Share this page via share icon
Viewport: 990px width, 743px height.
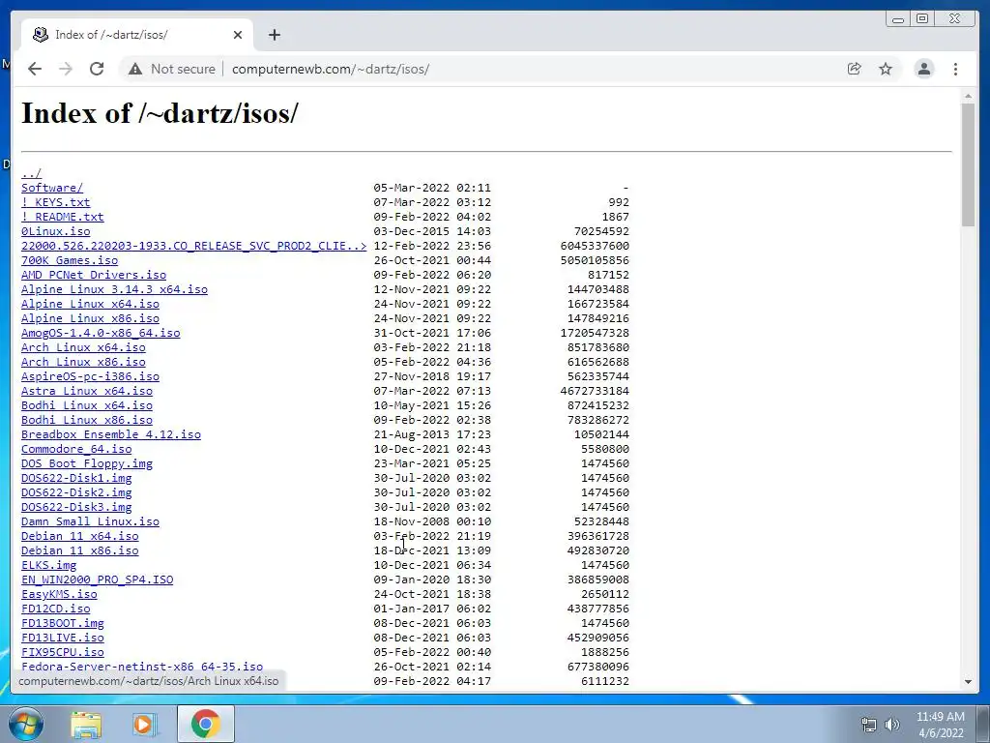855,69
